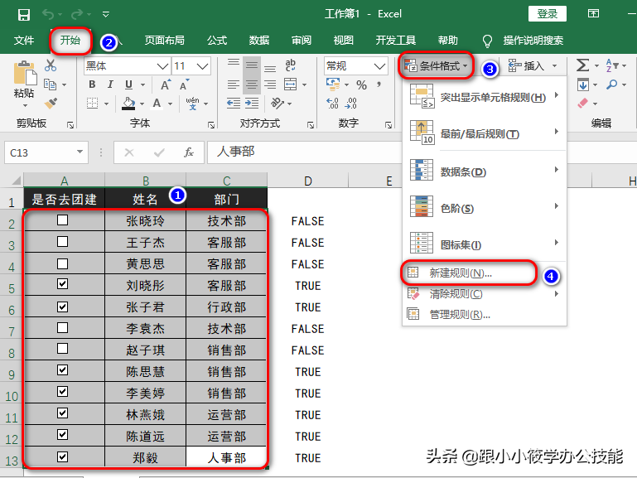Click the Increase Indent icon
This screenshot has width=637, height=478.
point(252,104)
